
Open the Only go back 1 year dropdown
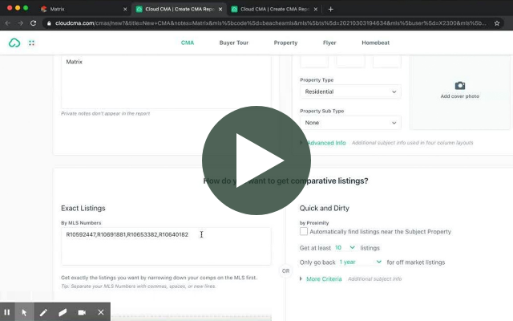tap(360, 262)
